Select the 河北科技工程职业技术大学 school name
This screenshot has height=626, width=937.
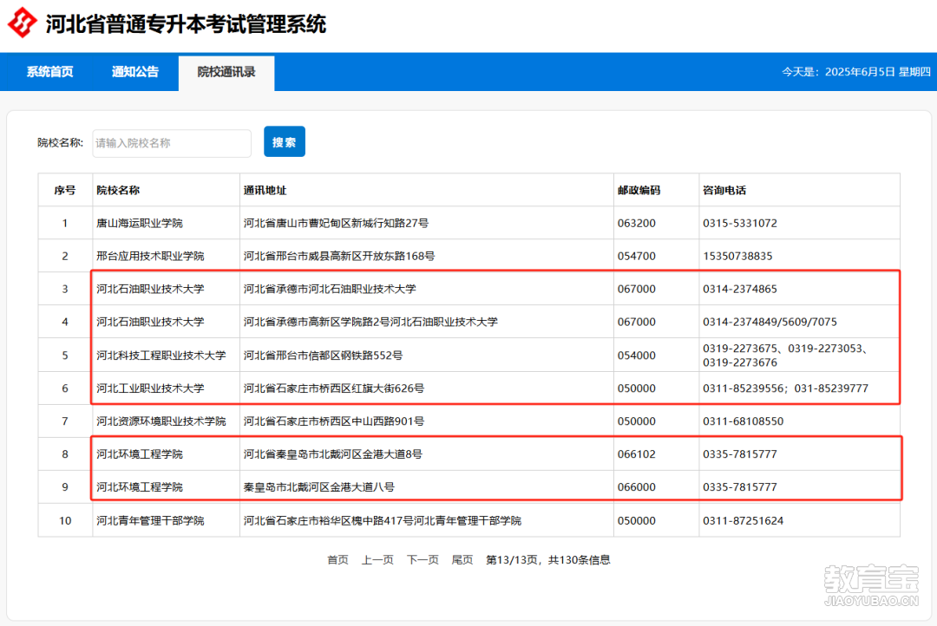click(161, 355)
